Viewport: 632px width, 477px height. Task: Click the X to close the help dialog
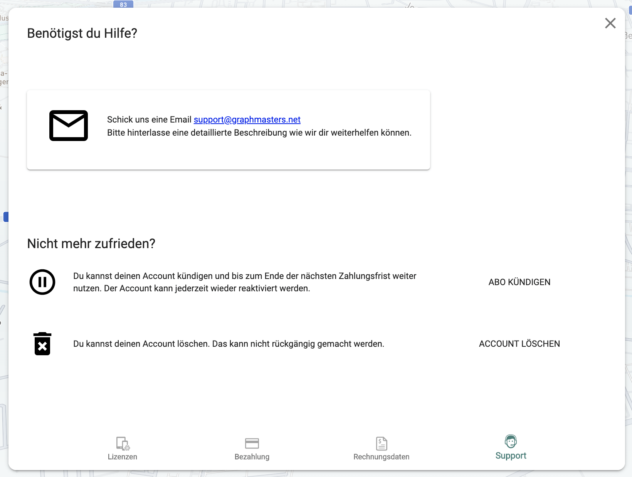click(x=610, y=23)
